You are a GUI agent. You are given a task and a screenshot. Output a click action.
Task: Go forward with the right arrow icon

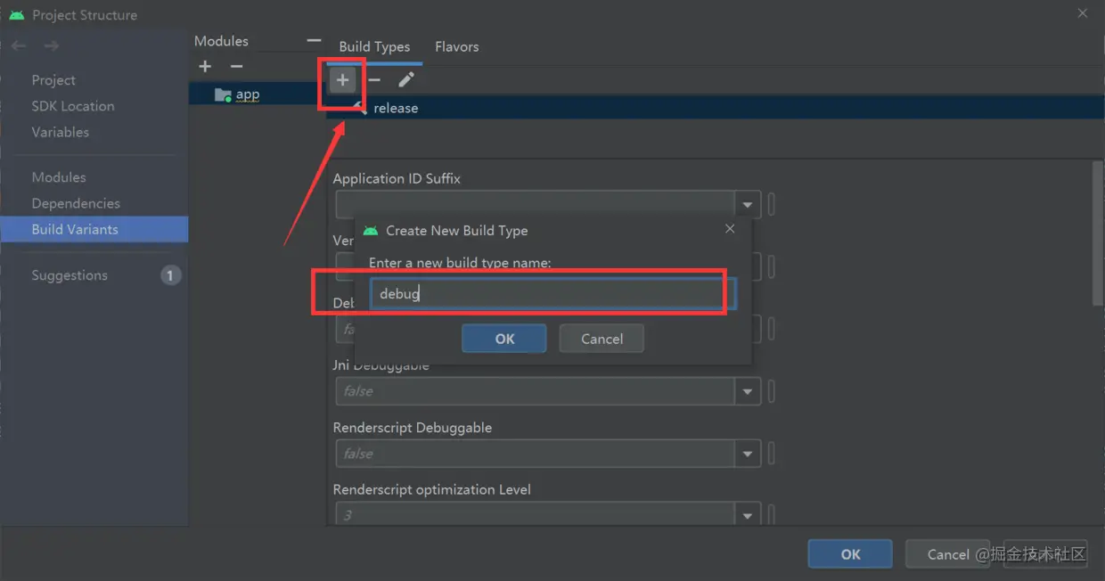pos(52,45)
